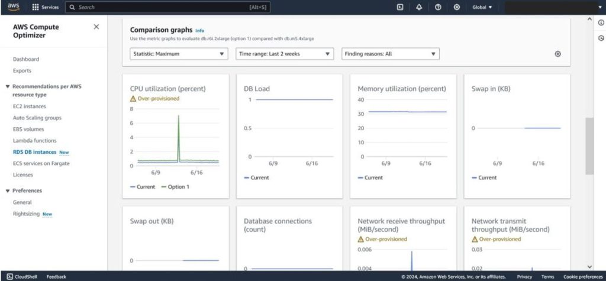Image resolution: width=606 pixels, height=281 pixels.
Task: Click the Over-provisioned label under CPU utilization
Action: tap(159, 99)
